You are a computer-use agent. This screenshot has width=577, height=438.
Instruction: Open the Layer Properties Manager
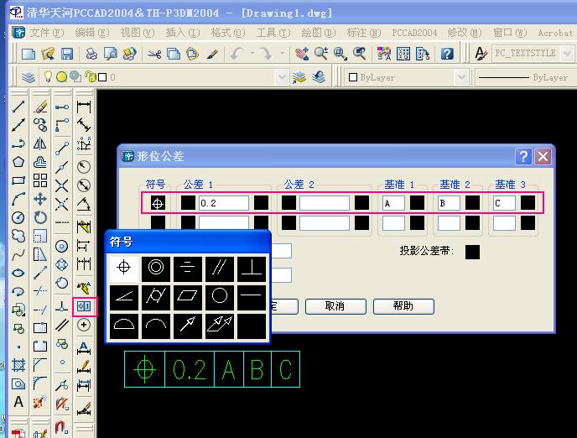[29, 77]
